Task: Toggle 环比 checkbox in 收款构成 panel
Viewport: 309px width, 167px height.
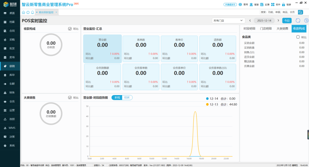Action: click(x=70, y=29)
